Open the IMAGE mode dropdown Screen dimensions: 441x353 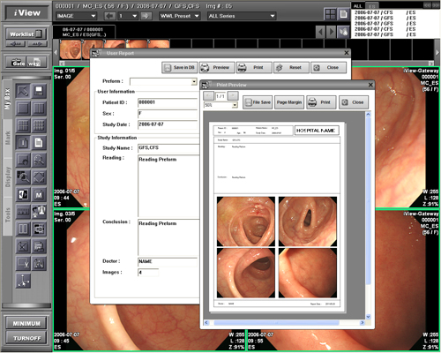pos(77,16)
